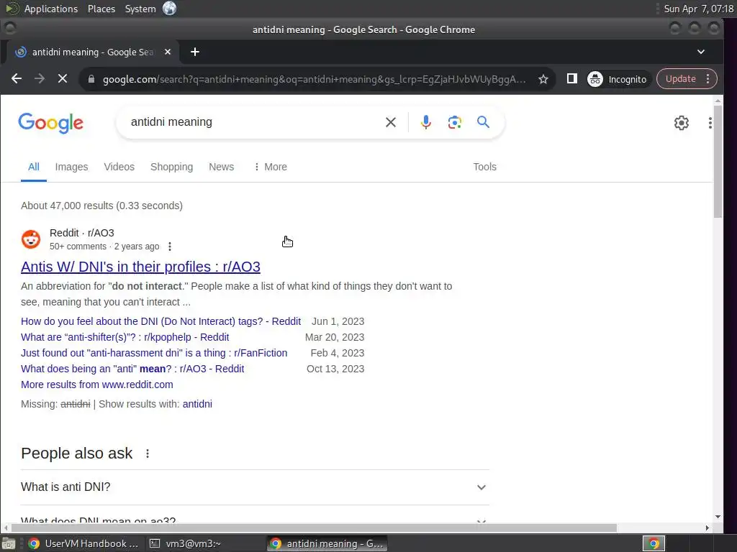
Task: Click the site lock icon
Action: 91,79
